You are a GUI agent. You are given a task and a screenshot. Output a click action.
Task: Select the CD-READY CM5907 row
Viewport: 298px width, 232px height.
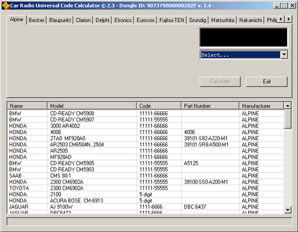pyautogui.click(x=146, y=120)
